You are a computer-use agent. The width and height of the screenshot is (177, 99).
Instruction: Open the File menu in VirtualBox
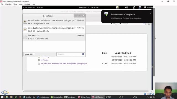pos(2,4)
